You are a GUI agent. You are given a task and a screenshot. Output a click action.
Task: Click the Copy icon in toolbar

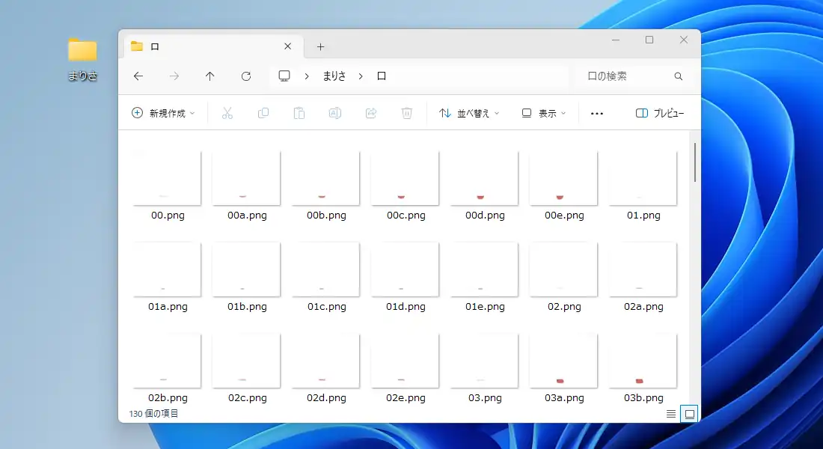[263, 113]
